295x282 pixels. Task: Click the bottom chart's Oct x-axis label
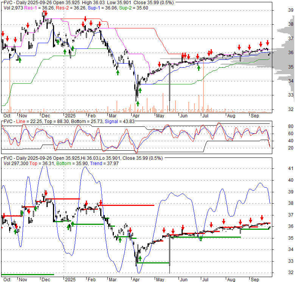7,280
